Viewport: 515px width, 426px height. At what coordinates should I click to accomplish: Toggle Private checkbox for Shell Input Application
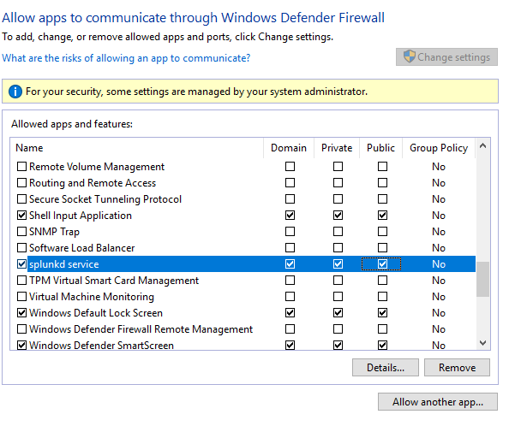click(x=338, y=215)
